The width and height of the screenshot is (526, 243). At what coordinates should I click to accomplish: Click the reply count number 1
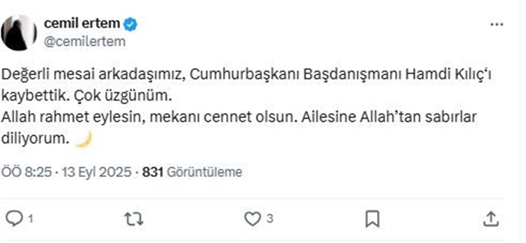tap(31, 219)
